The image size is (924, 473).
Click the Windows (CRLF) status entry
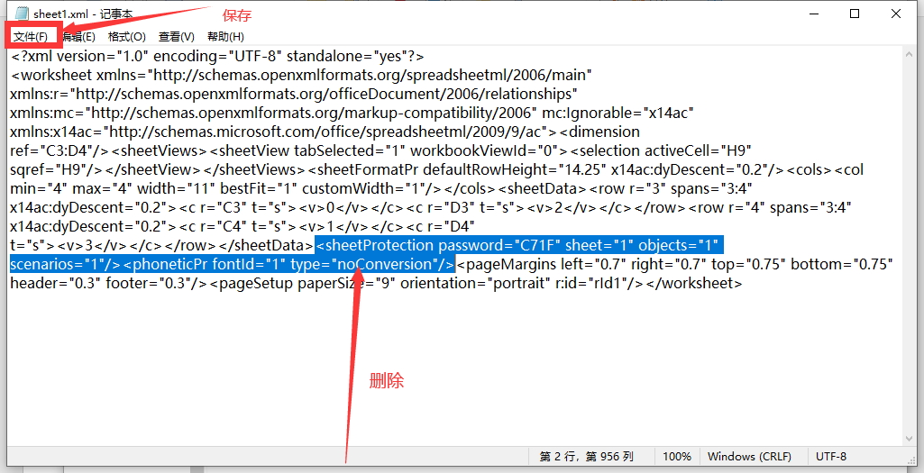(749, 457)
